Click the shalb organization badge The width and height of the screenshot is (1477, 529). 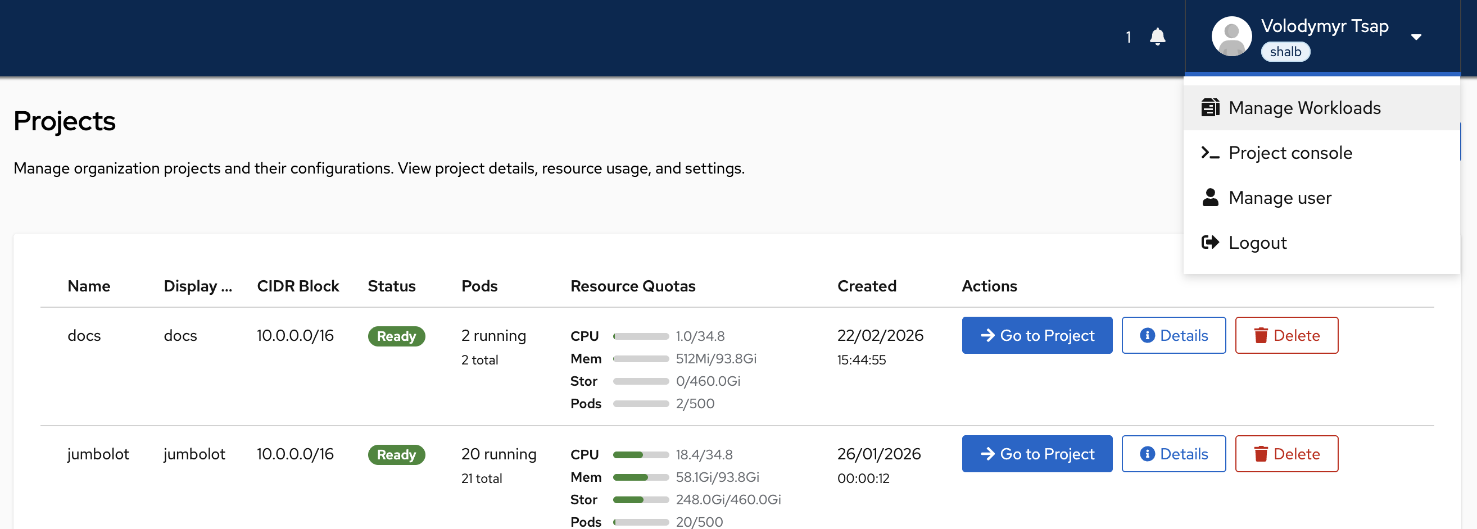pos(1285,52)
